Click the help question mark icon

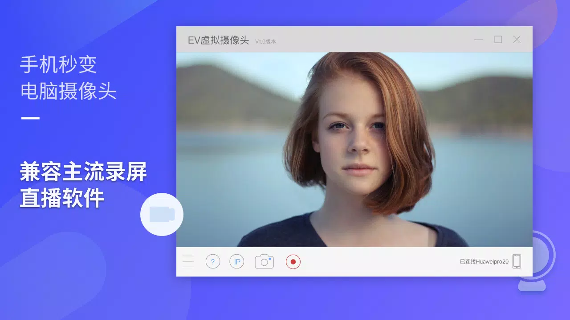(x=213, y=261)
